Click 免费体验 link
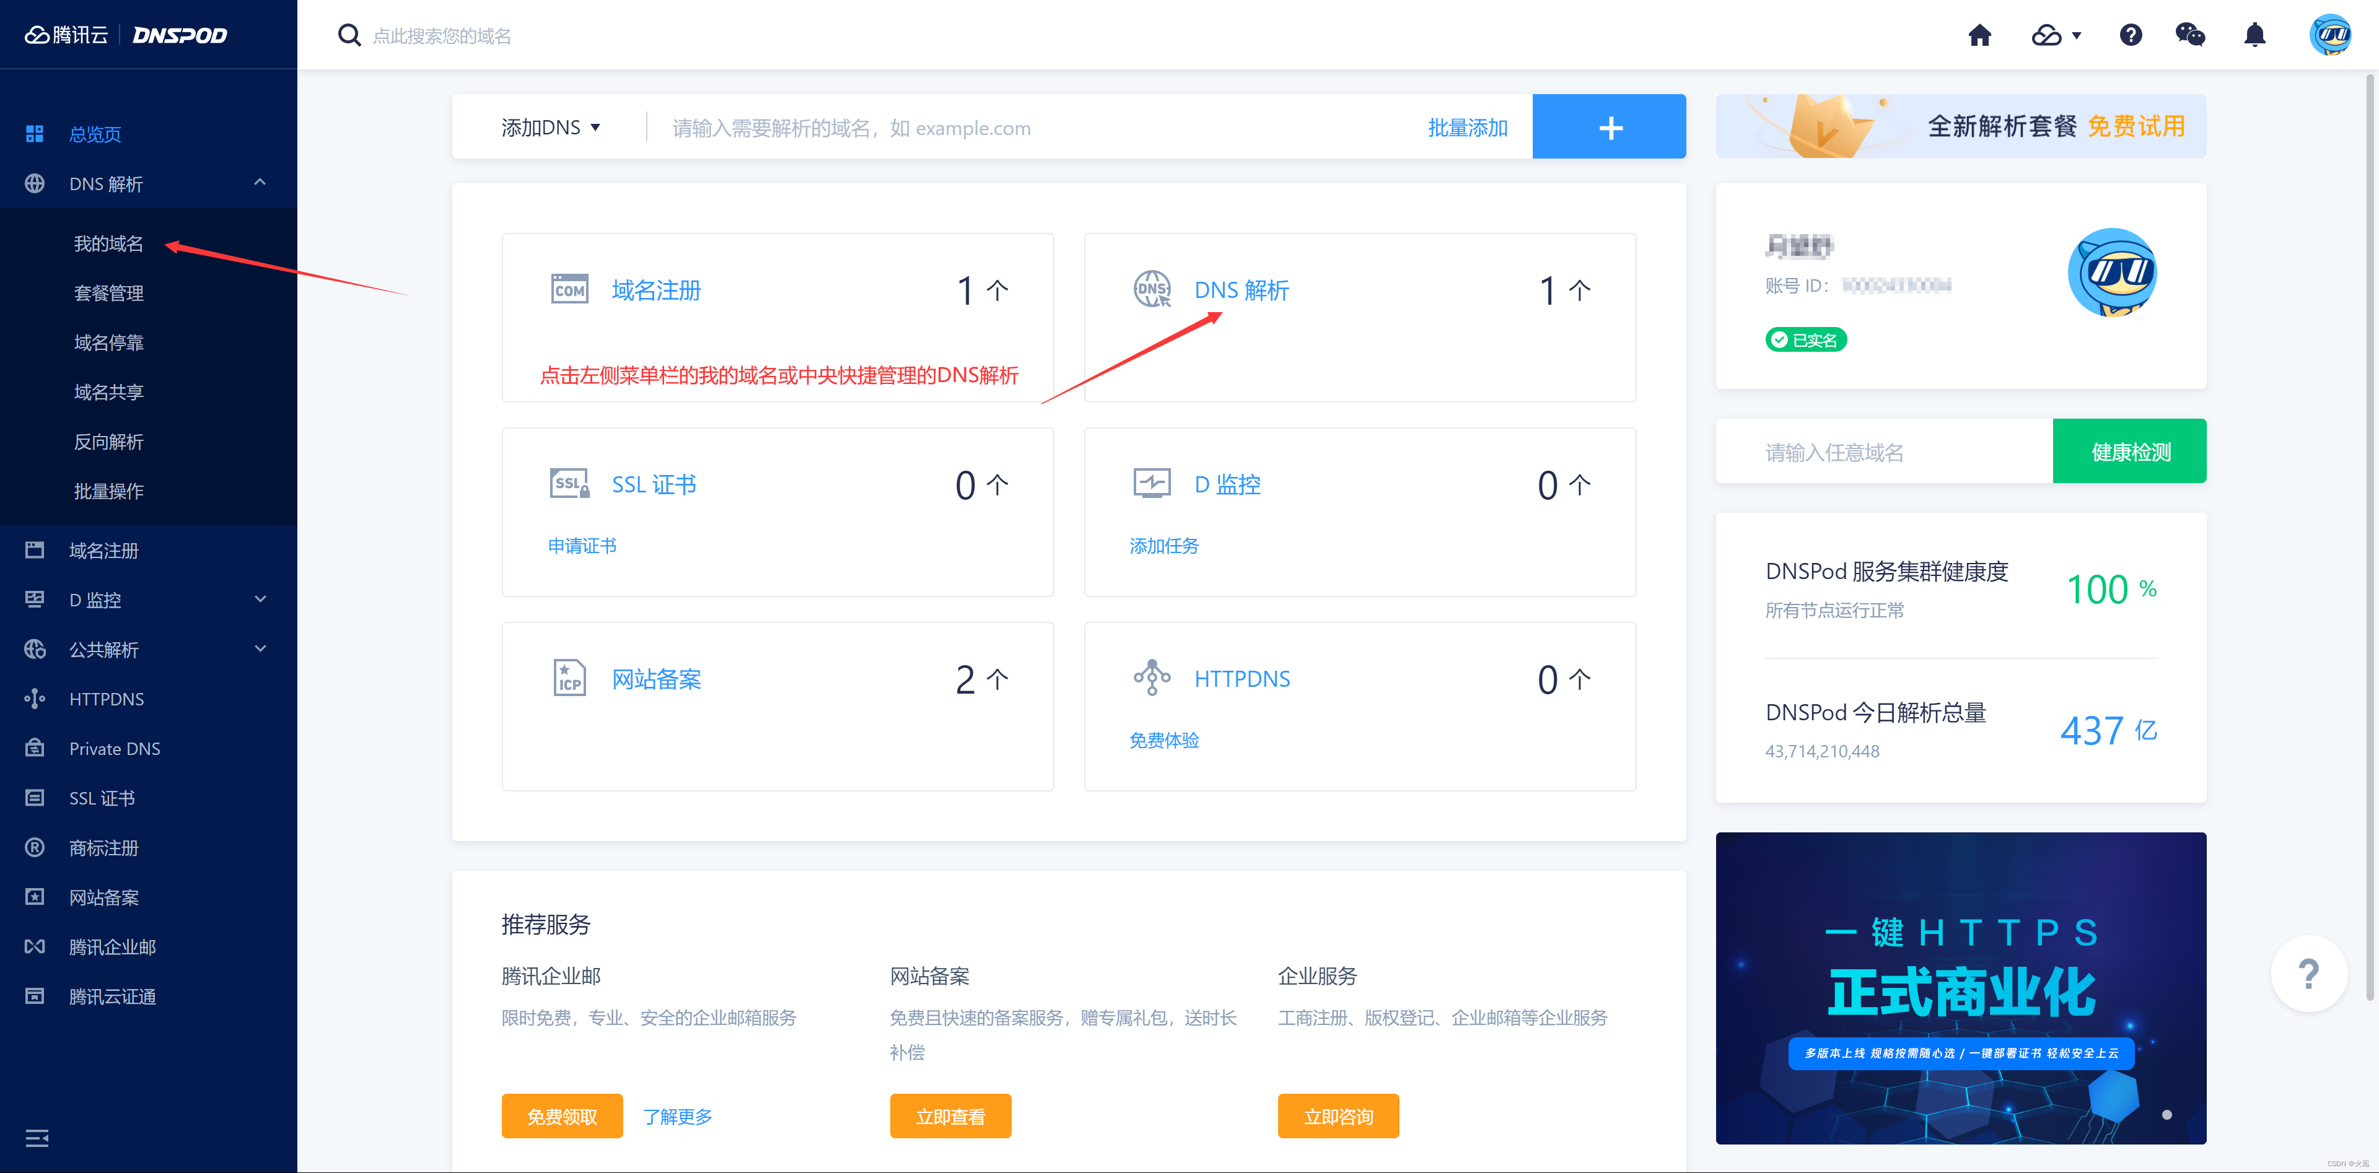Viewport: 2379px width, 1173px height. 1163,740
